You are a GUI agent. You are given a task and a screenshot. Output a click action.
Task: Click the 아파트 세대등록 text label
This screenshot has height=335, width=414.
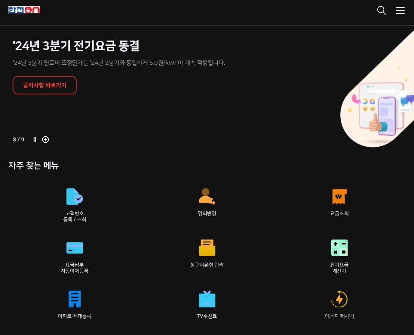click(75, 316)
